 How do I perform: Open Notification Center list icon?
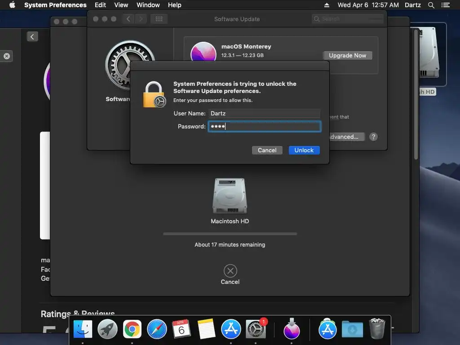click(x=445, y=5)
